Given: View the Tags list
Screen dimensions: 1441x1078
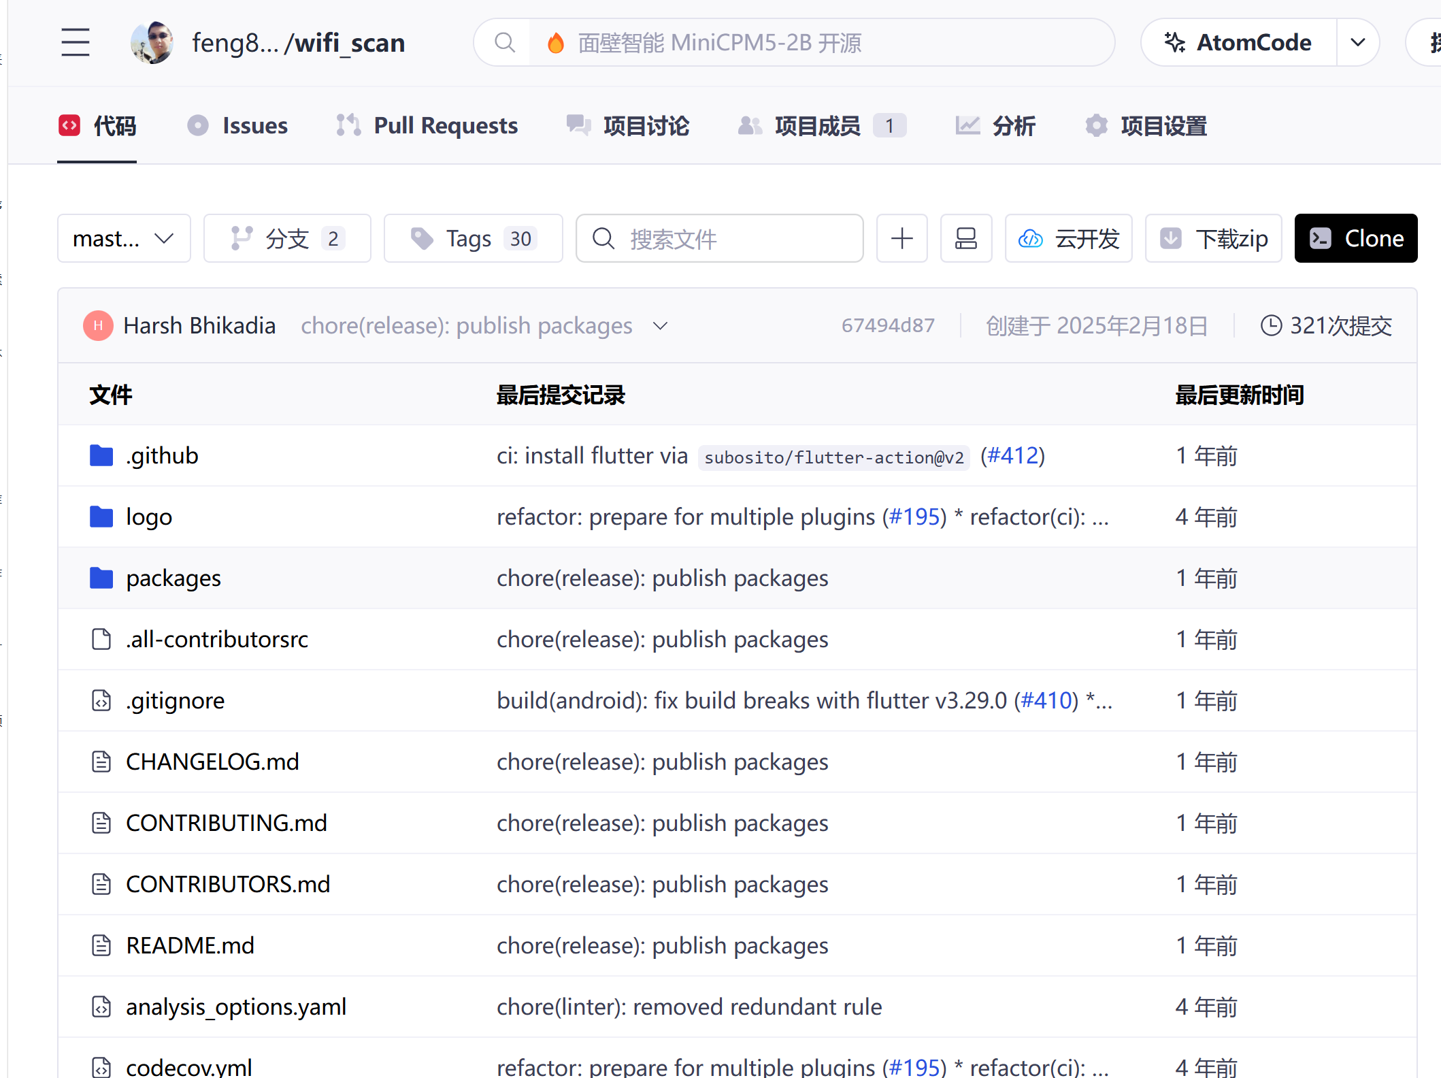Looking at the screenshot, I should tap(473, 238).
